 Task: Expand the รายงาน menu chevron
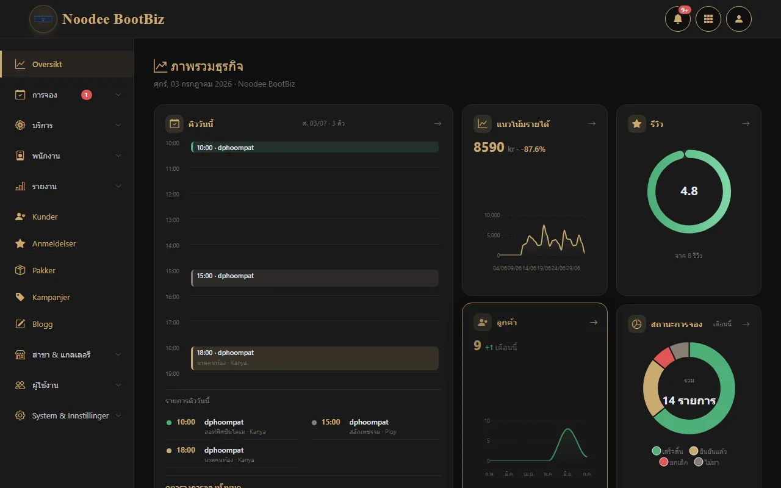click(118, 186)
